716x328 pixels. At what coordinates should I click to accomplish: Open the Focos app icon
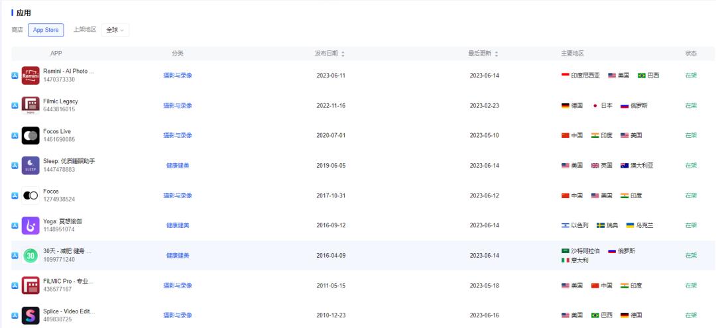pos(30,195)
